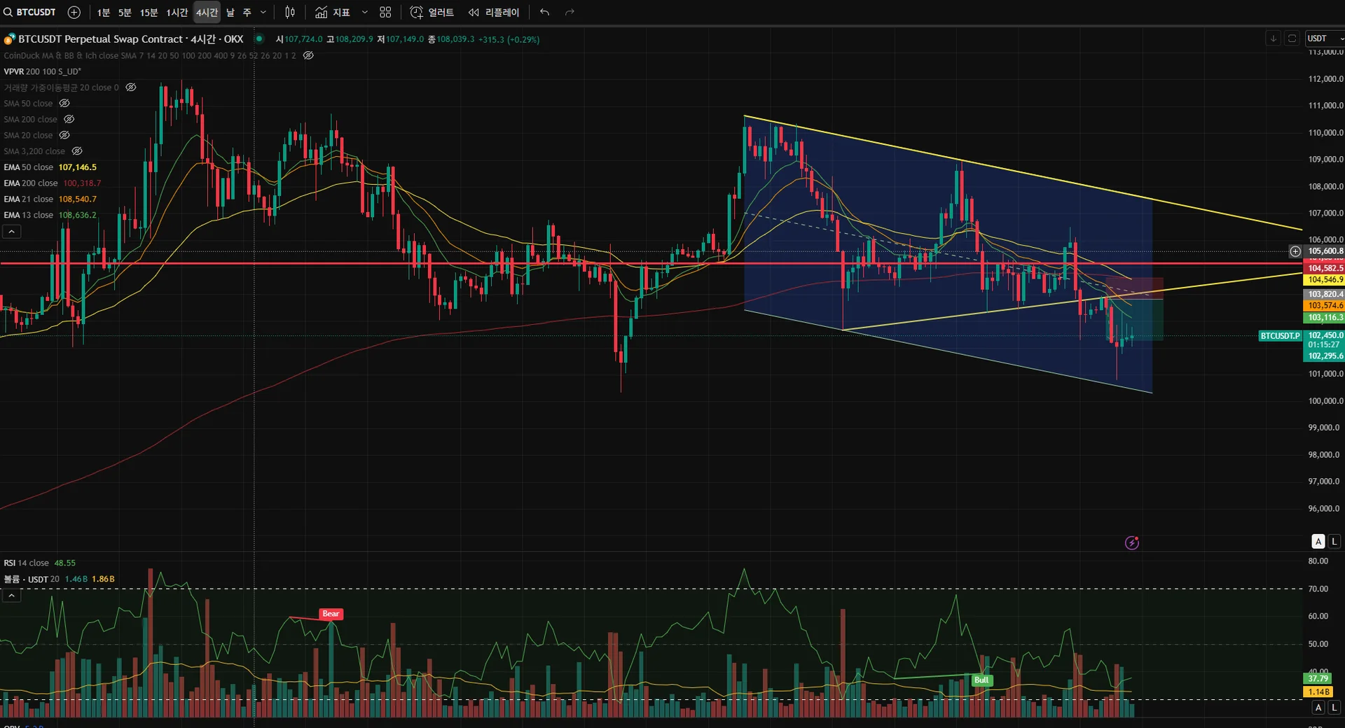Open the indicator templates grid icon
This screenshot has width=1345, height=728.
coord(385,12)
